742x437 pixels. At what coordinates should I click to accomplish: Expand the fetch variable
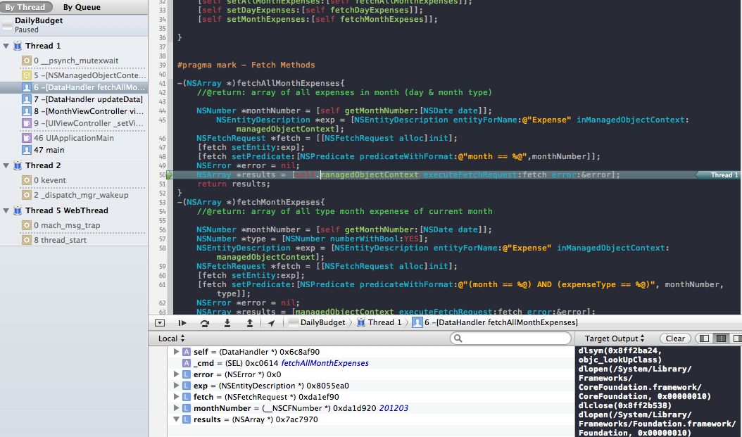(x=176, y=398)
